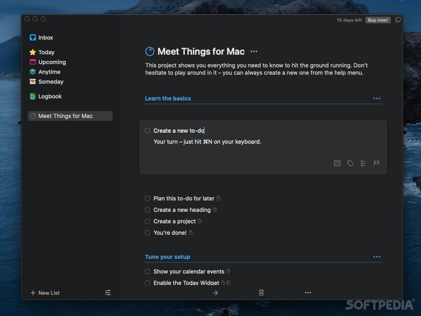Check off Plan this to-do for later
Image resolution: width=421 pixels, height=316 pixels.
(147, 198)
